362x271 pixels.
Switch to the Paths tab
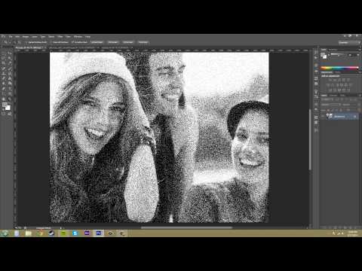pos(342,96)
